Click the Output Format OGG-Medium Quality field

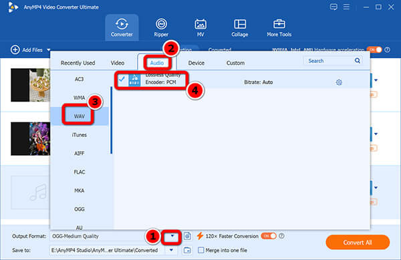point(107,236)
